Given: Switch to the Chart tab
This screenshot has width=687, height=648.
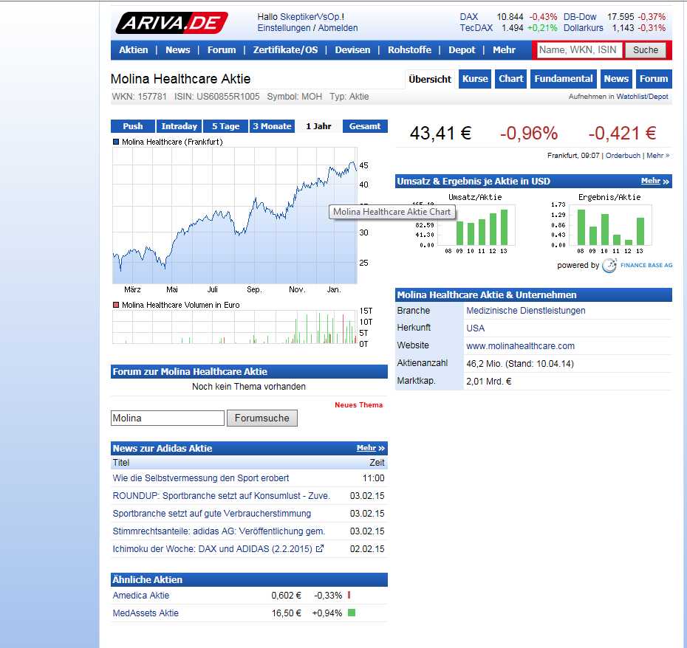Looking at the screenshot, I should [x=511, y=79].
